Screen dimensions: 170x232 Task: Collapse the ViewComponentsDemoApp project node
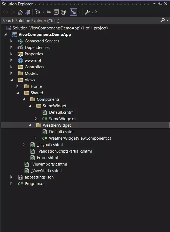coord(6,35)
